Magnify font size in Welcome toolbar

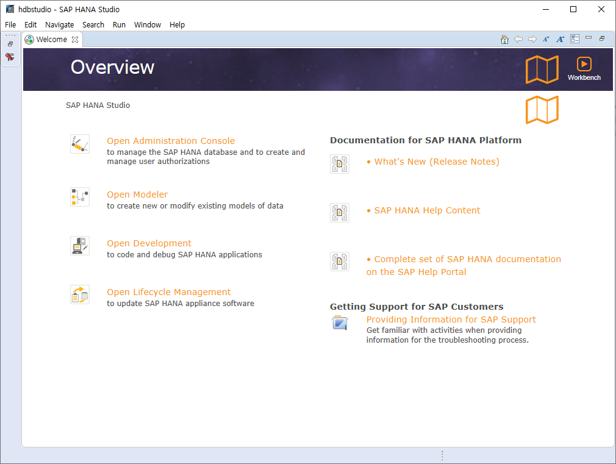tap(560, 39)
